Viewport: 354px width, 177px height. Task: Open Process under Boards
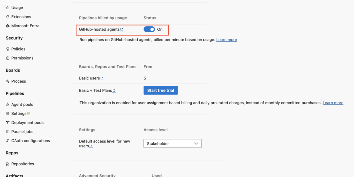coord(19,81)
